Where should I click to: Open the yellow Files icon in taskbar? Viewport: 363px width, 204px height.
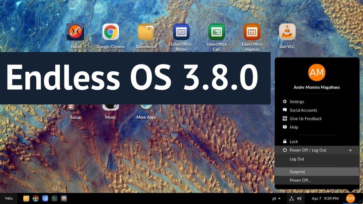[x=26, y=198]
